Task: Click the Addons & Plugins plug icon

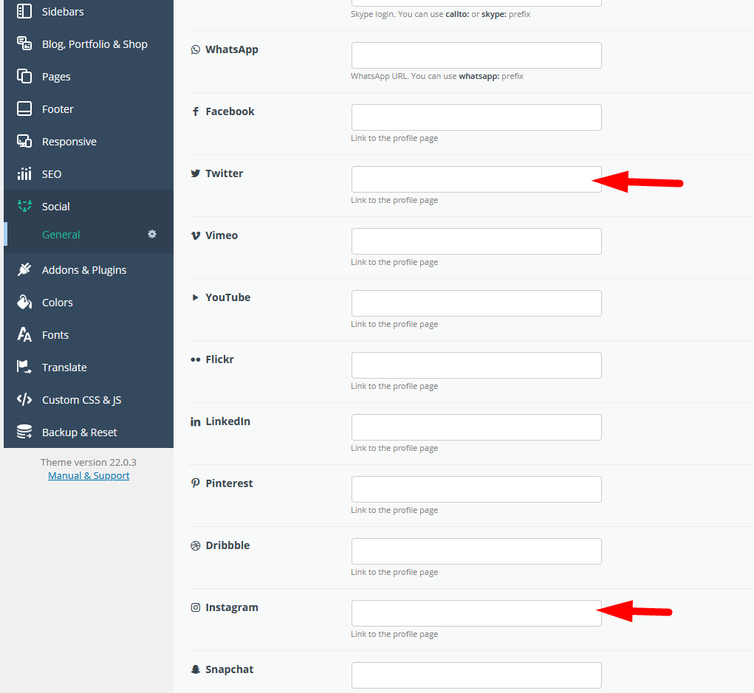Action: coord(24,269)
